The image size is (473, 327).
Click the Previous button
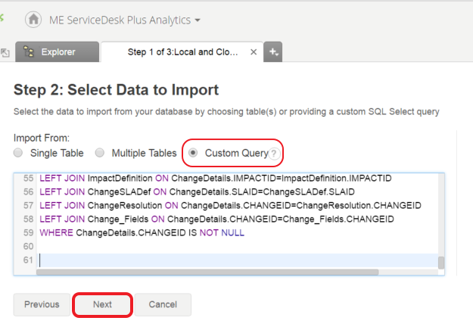pos(42,304)
